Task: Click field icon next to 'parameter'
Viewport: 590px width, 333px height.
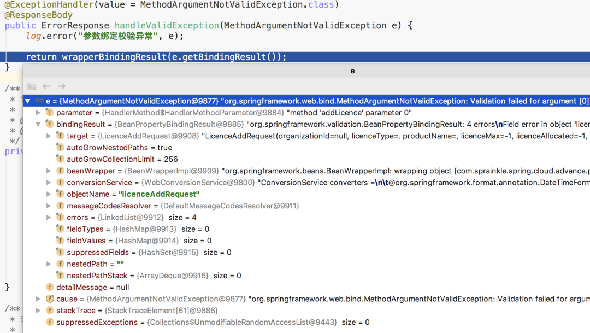Action: pyautogui.click(x=50, y=113)
